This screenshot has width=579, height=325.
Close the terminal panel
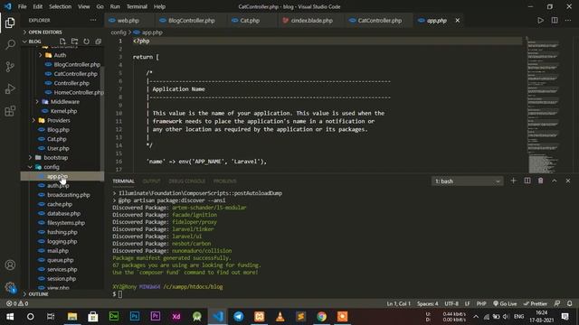(x=568, y=181)
